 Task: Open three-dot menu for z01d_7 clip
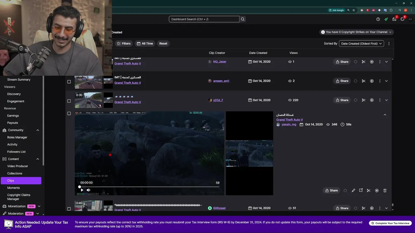(x=380, y=100)
